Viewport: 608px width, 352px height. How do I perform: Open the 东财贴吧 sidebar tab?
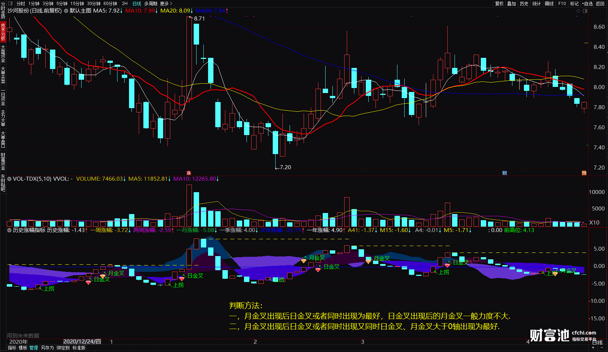click(x=3, y=182)
